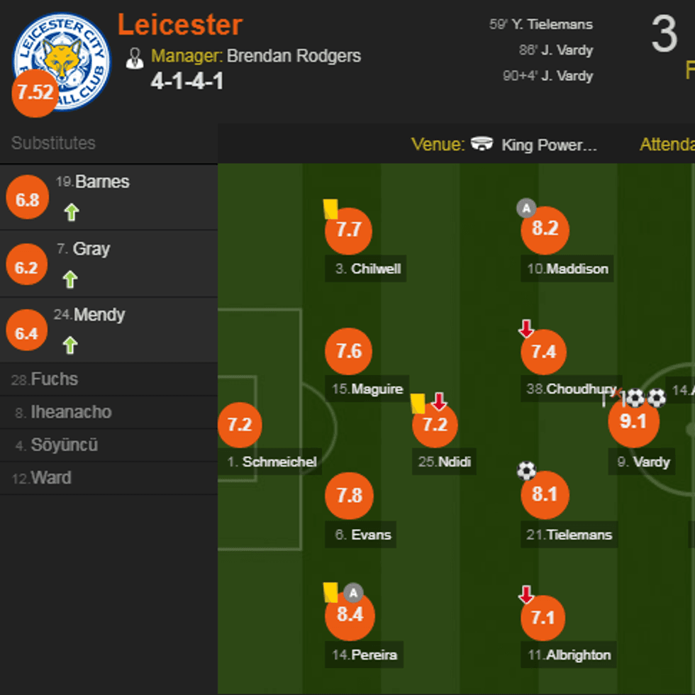Screen dimensions: 695x695
Task: Click Tielemans' goal ball icon
Action: pos(526,470)
